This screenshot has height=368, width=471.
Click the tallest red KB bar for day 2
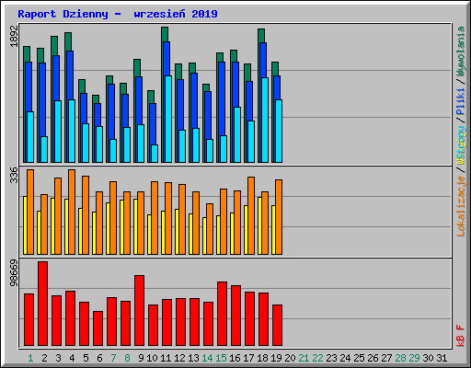43,304
